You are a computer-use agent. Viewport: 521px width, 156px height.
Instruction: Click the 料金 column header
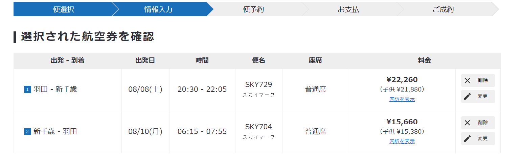425,61
